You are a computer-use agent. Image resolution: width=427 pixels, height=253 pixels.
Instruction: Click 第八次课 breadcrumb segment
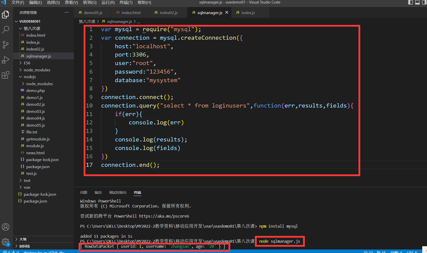[x=87, y=21]
